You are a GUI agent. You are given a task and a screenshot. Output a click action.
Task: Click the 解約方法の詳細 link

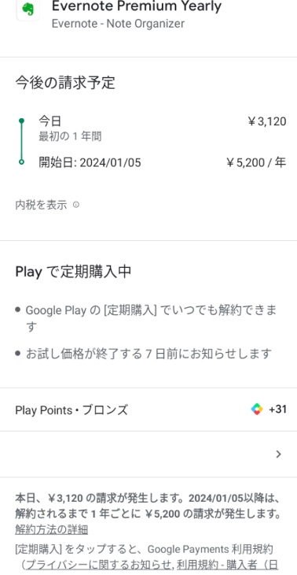point(51,529)
